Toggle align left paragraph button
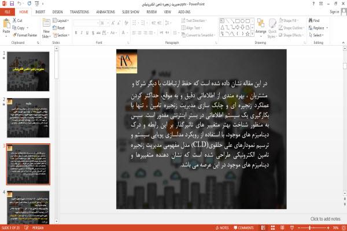This screenshot has width=347, height=231. (x=134, y=33)
